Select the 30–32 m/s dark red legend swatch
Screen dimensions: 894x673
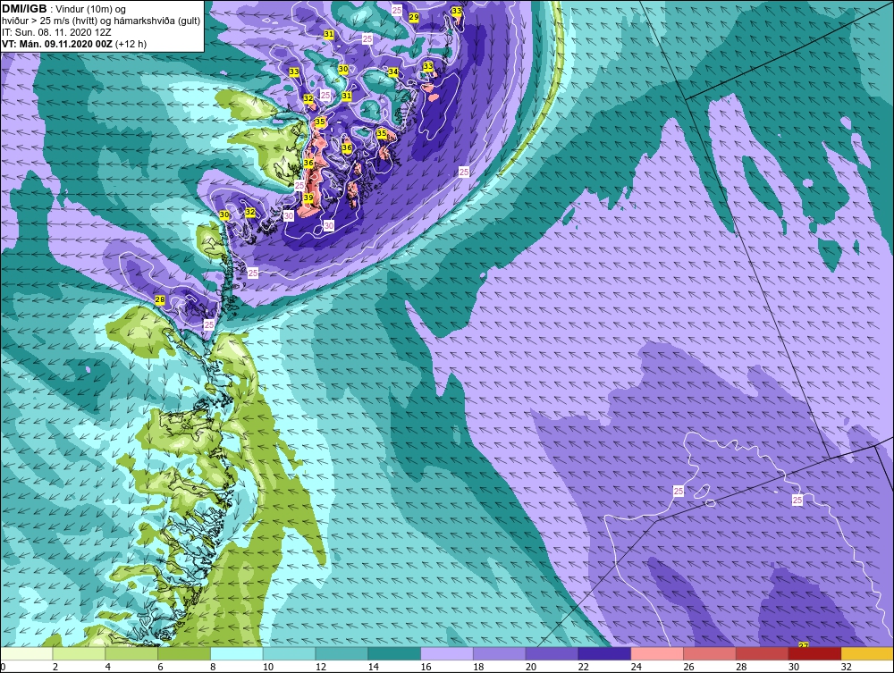(814, 653)
